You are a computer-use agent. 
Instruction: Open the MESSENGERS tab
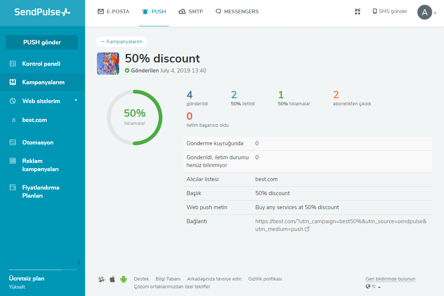pos(237,11)
